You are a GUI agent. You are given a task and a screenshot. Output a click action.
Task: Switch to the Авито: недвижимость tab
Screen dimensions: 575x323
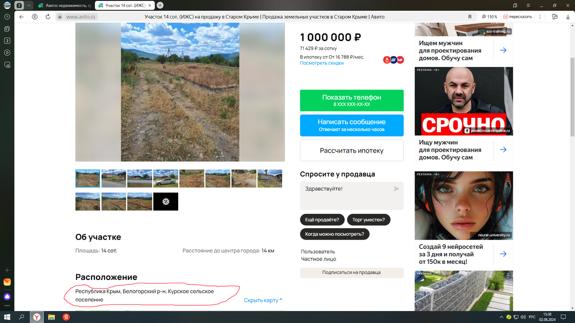click(65, 5)
